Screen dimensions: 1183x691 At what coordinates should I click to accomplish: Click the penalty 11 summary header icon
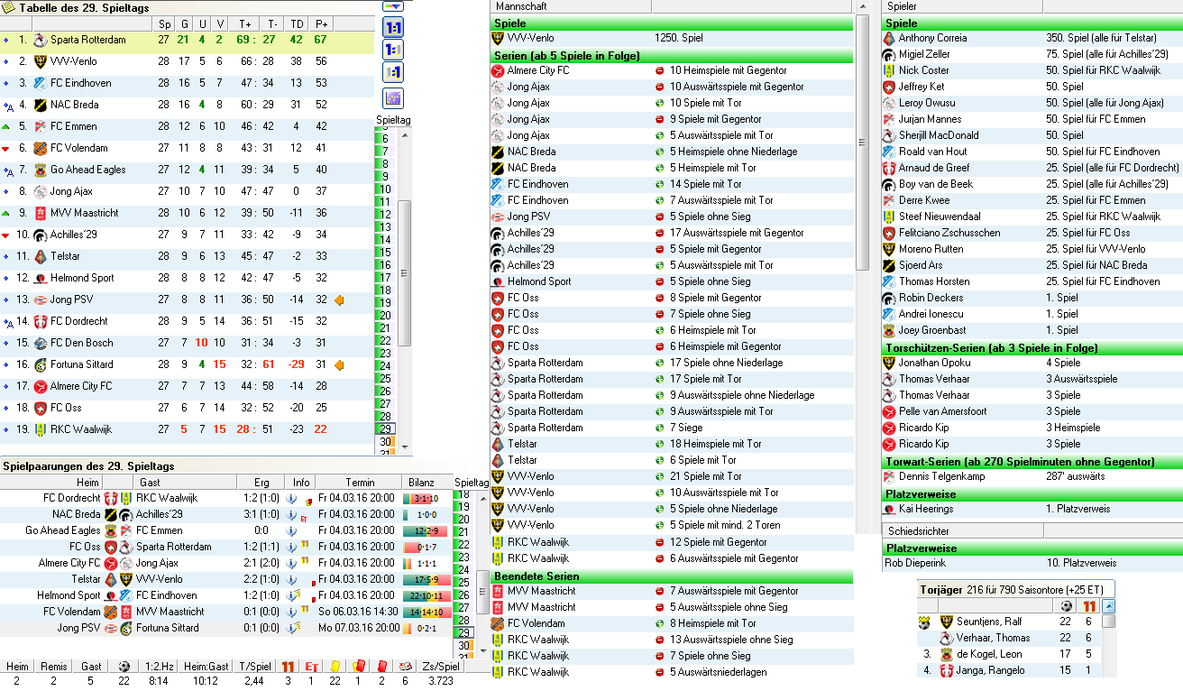coord(288,667)
